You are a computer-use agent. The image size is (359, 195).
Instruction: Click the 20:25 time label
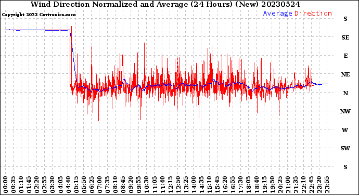pos(280,185)
